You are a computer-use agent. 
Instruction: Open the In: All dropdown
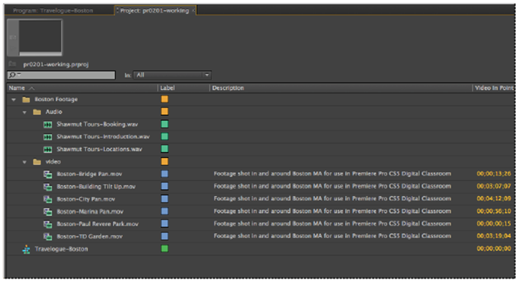172,75
